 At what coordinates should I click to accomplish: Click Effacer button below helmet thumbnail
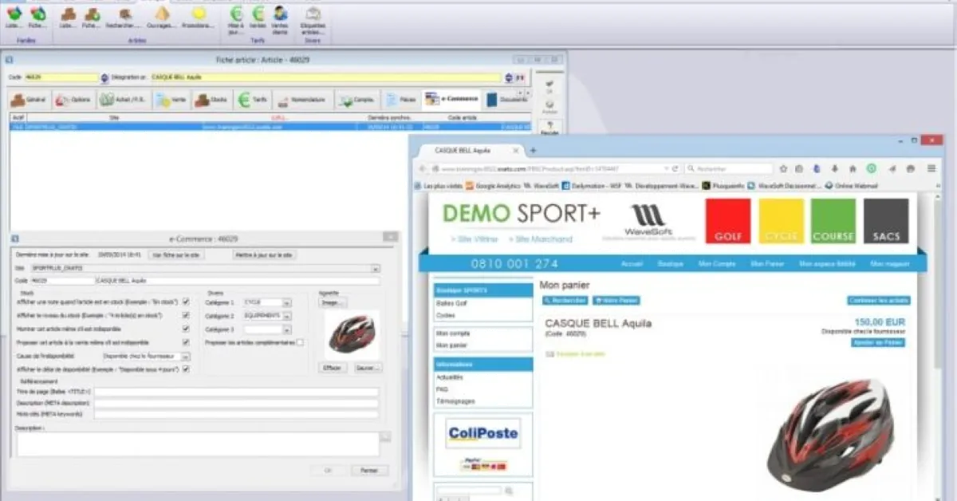[x=333, y=368]
